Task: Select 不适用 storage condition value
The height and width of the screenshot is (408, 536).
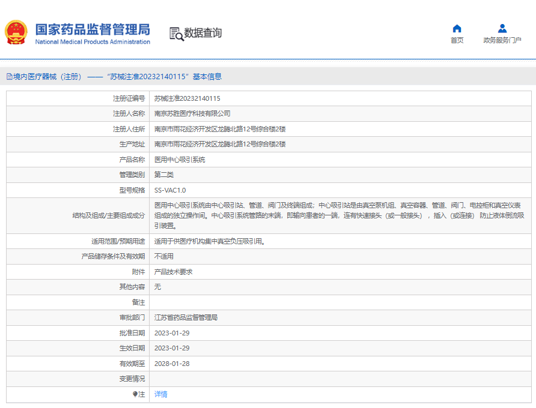Action: [163, 256]
